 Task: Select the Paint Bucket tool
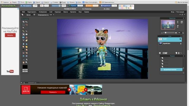pyautogui.click(x=27, y=34)
